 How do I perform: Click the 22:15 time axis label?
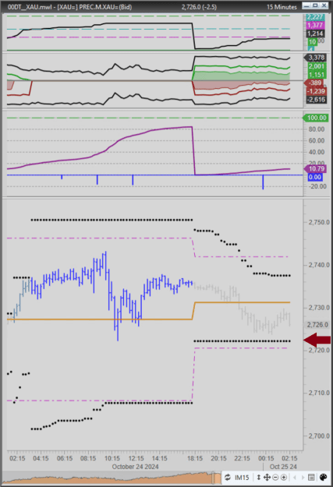coord(243,458)
